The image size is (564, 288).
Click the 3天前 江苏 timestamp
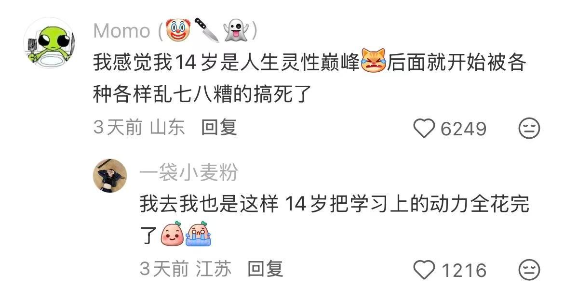tap(186, 269)
